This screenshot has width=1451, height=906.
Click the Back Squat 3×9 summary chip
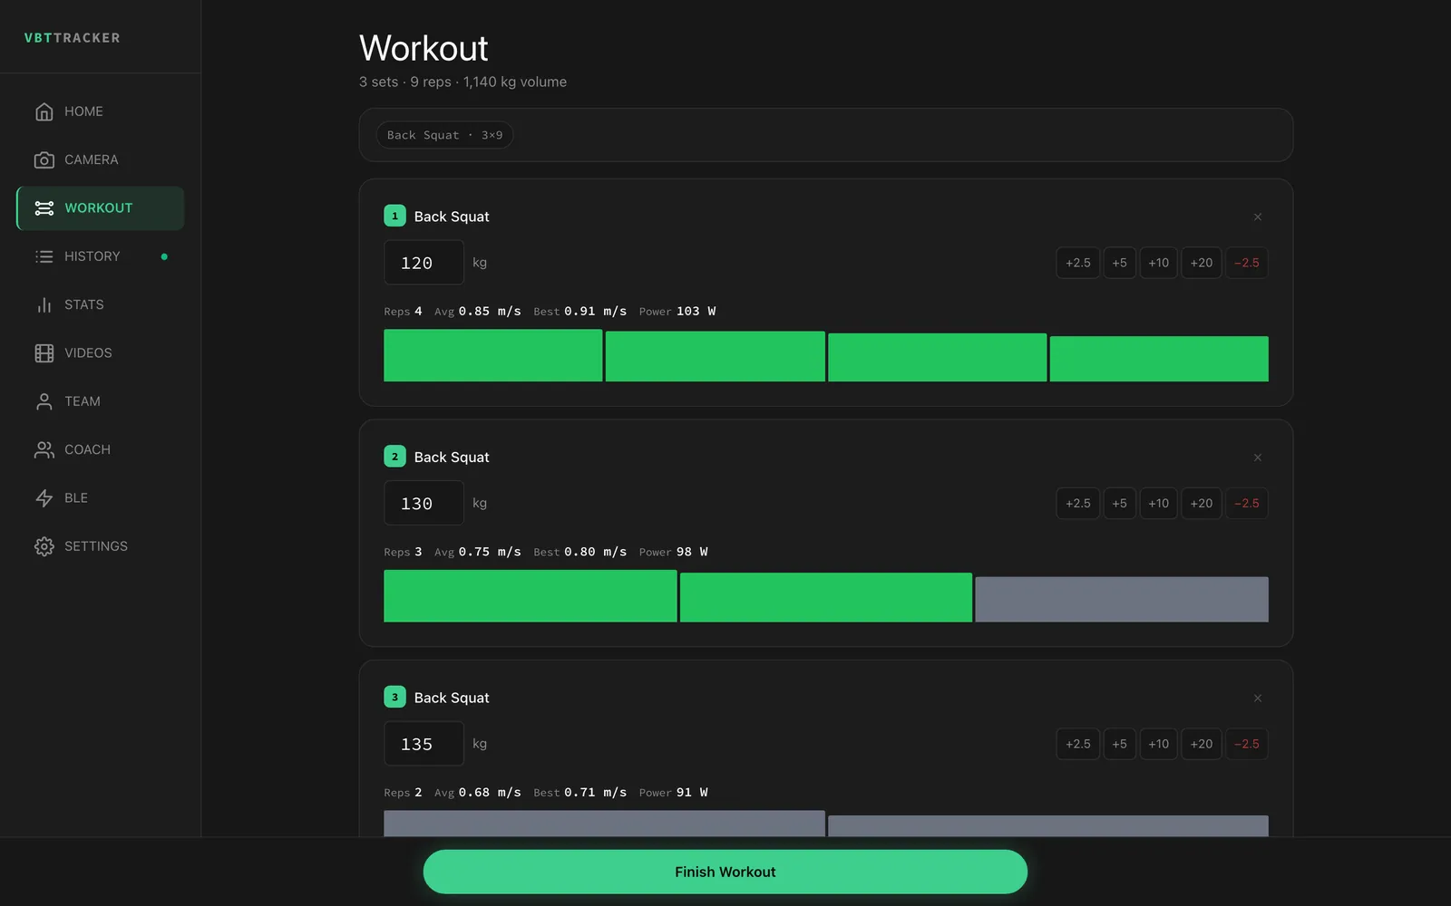pyautogui.click(x=444, y=135)
